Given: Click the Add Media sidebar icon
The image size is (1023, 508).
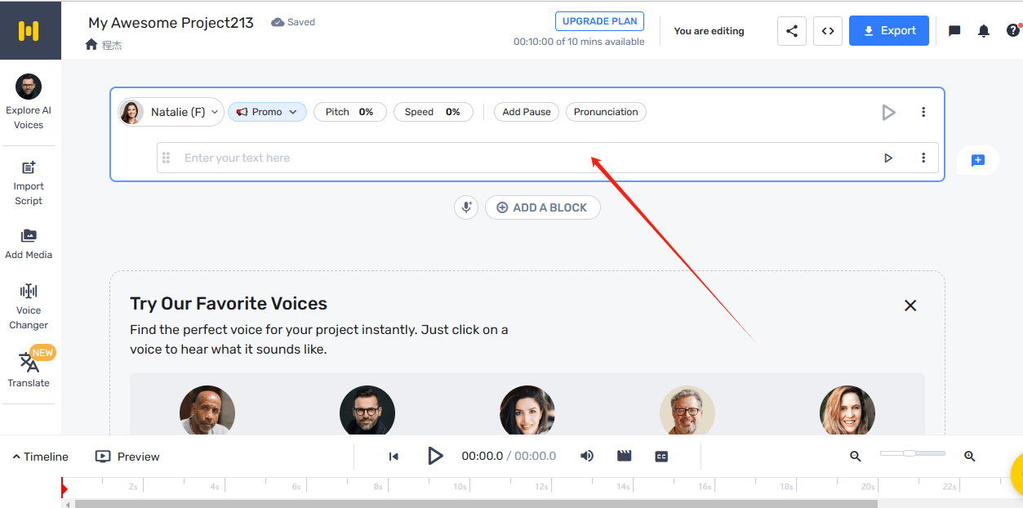Looking at the screenshot, I should [x=29, y=243].
